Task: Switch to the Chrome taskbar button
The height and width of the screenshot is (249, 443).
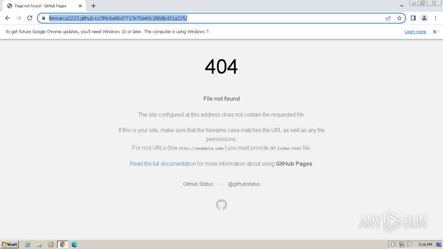Action: coord(63,245)
